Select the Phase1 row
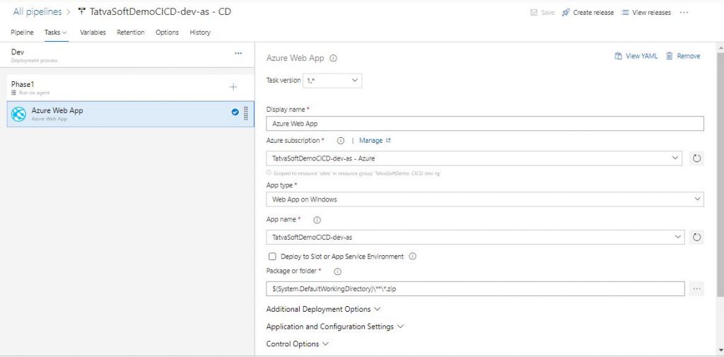The width and height of the screenshot is (724, 357). (130, 87)
